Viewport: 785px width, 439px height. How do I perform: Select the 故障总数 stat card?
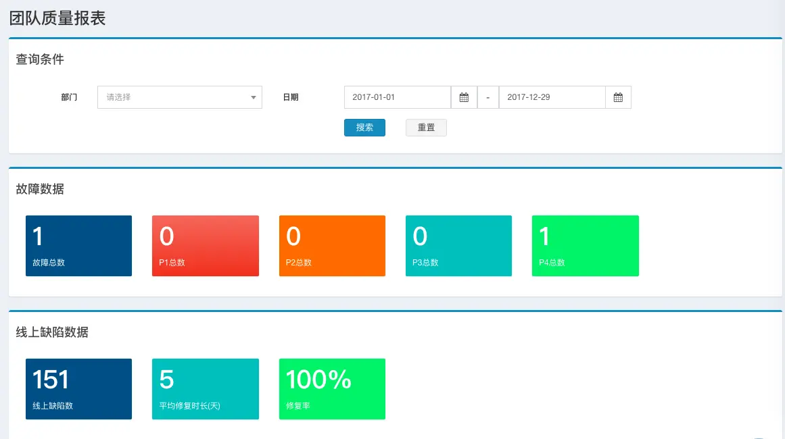pos(78,245)
